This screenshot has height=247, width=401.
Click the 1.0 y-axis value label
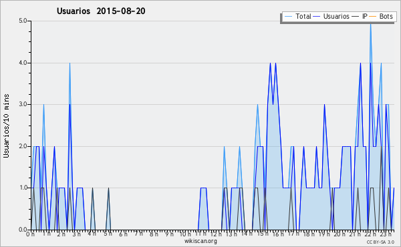[x=23, y=188]
